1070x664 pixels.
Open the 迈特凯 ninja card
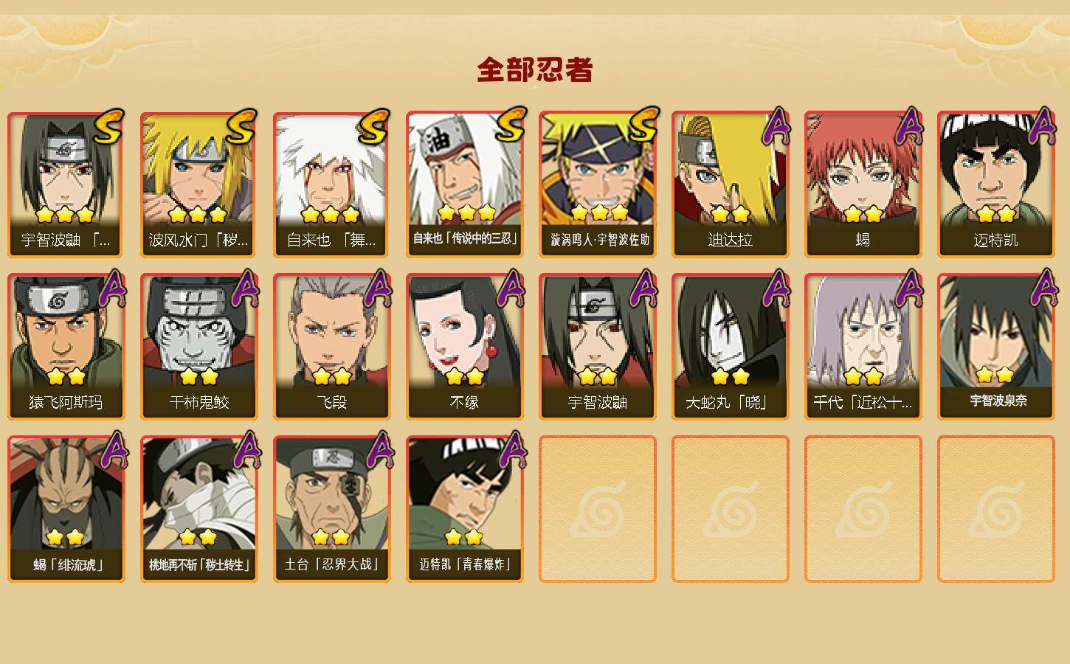995,184
